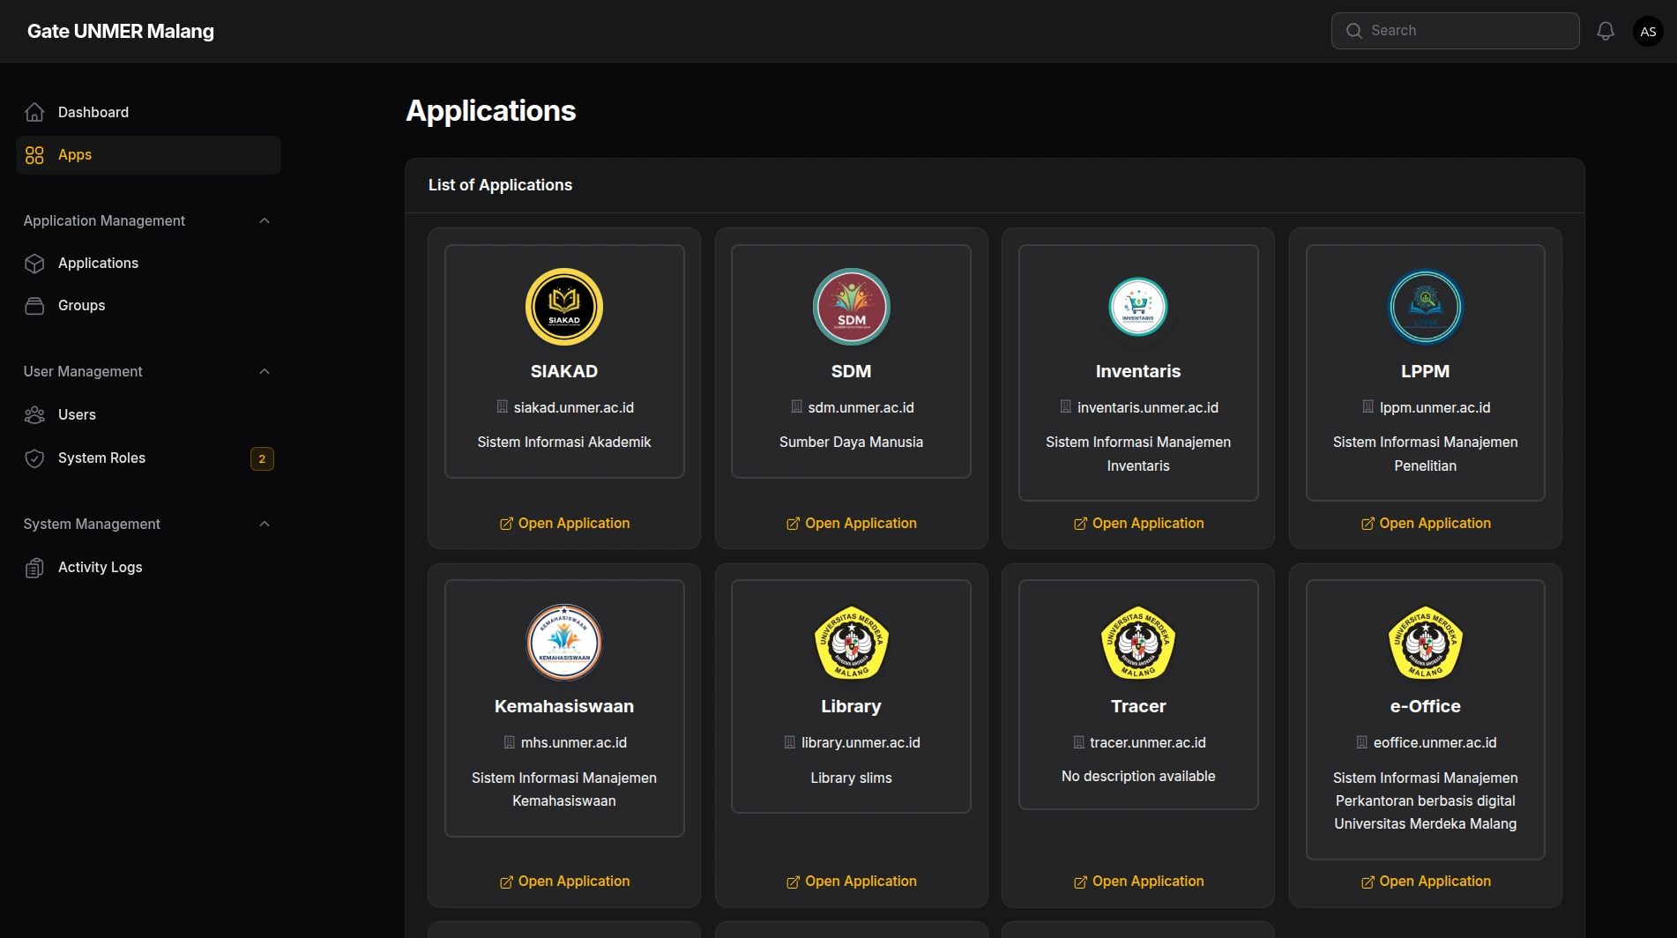The image size is (1677, 938).
Task: Click the Inventaris application logo
Action: coord(1138,307)
